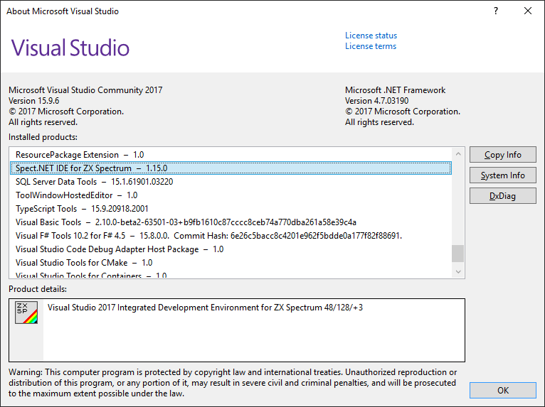545x407 pixels.
Task: Open the License terms link
Action: click(371, 46)
